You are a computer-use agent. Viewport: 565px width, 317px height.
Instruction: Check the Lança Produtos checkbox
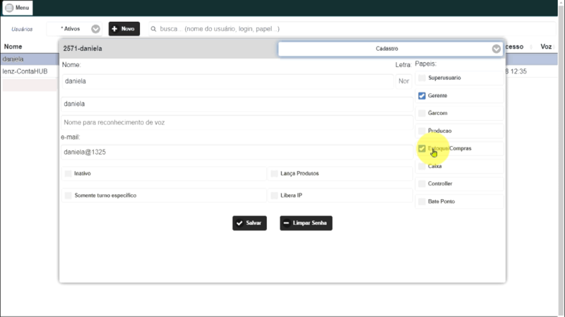pyautogui.click(x=274, y=174)
